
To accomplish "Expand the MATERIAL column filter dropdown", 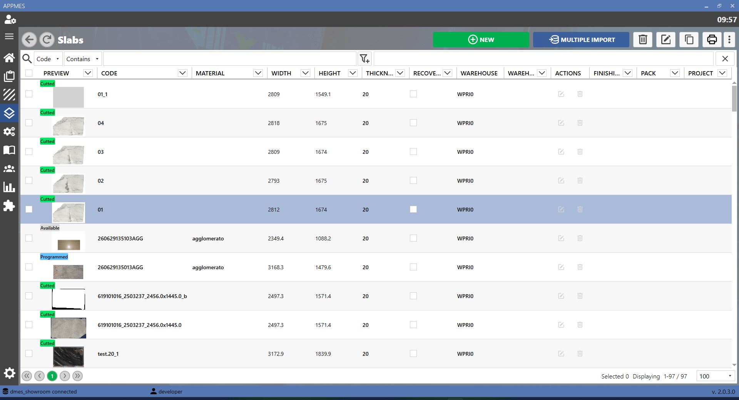I will 258,73.
